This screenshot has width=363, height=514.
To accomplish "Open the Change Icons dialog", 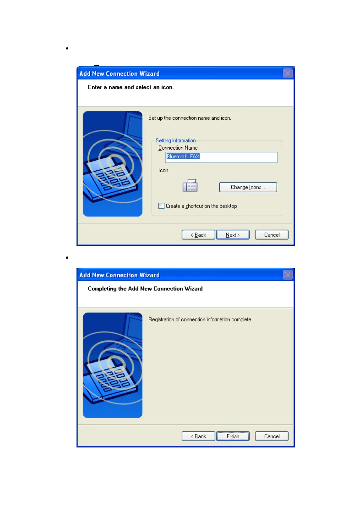I will click(x=248, y=187).
